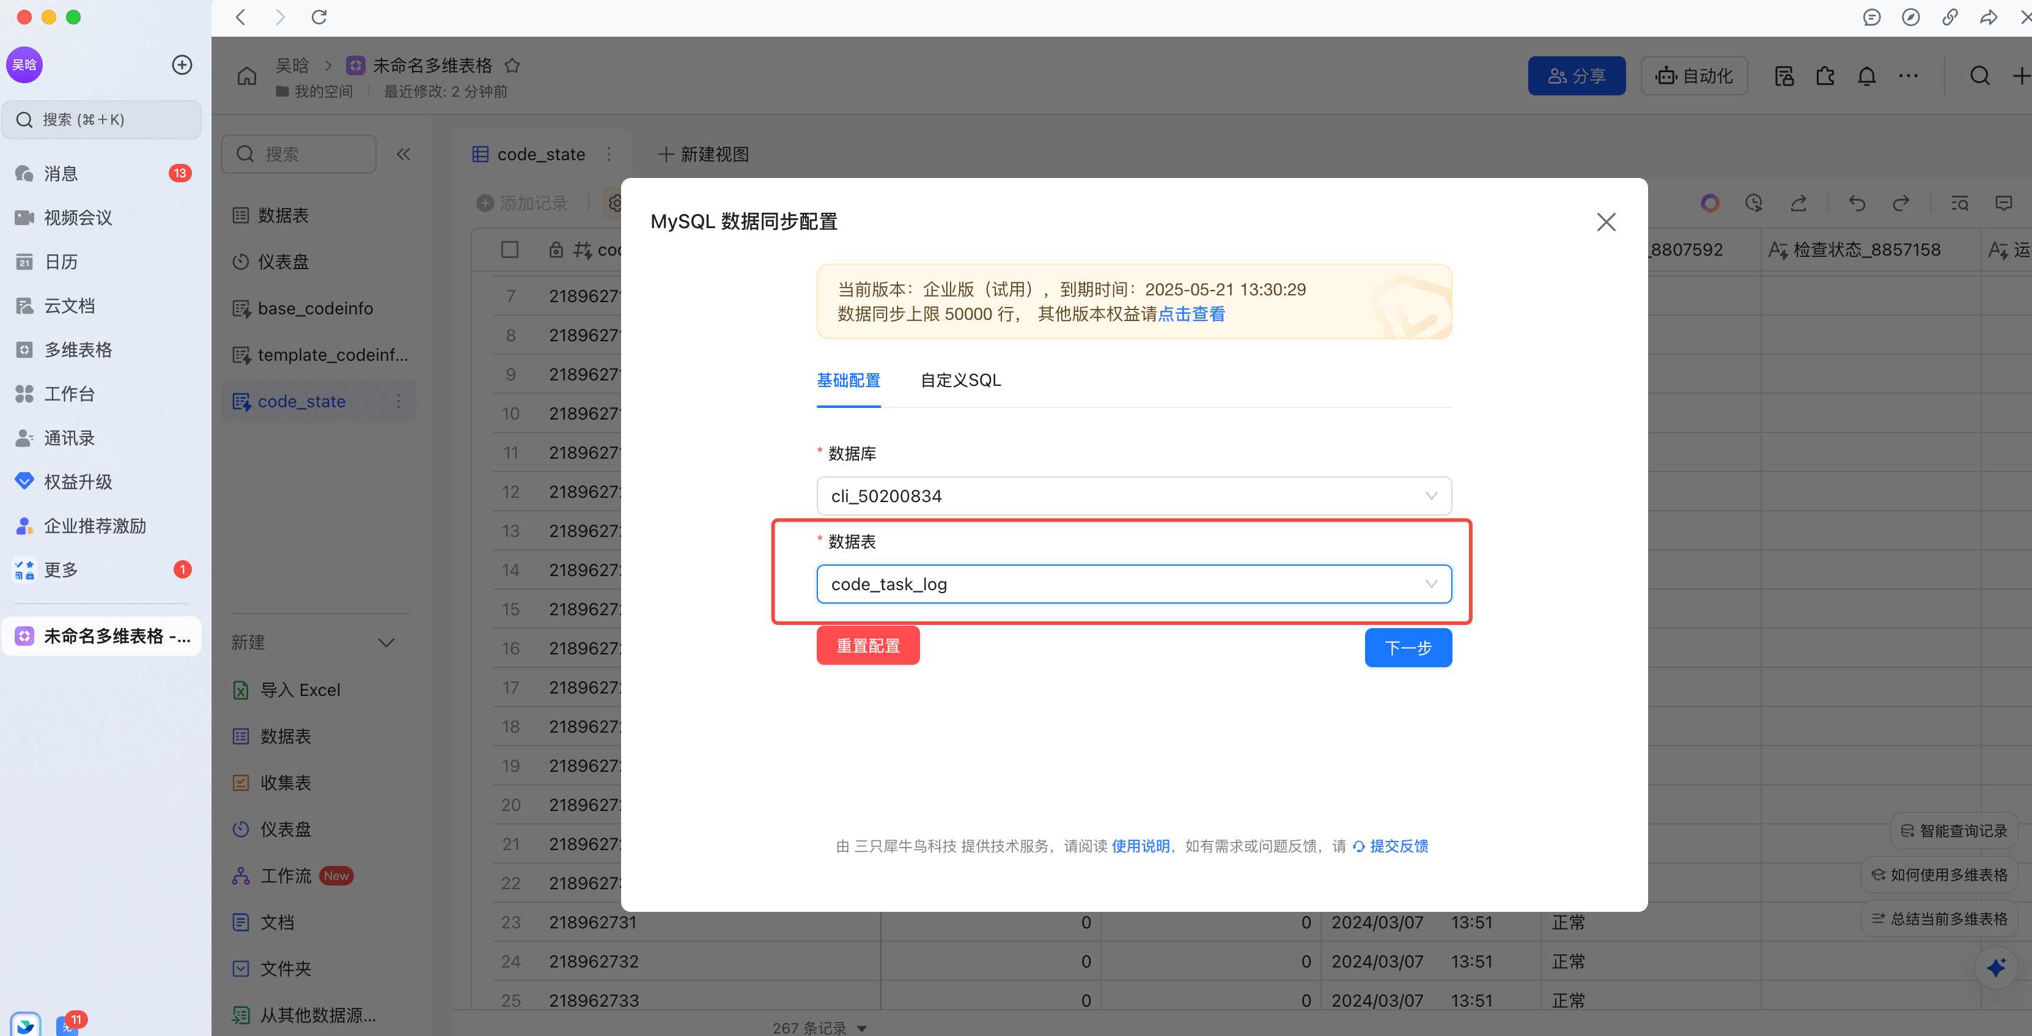Reload the page with refresh icon

[318, 17]
